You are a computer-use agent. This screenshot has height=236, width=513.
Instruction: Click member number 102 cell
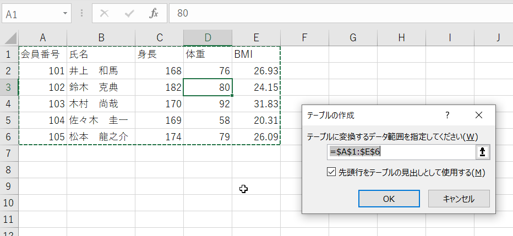click(x=43, y=87)
